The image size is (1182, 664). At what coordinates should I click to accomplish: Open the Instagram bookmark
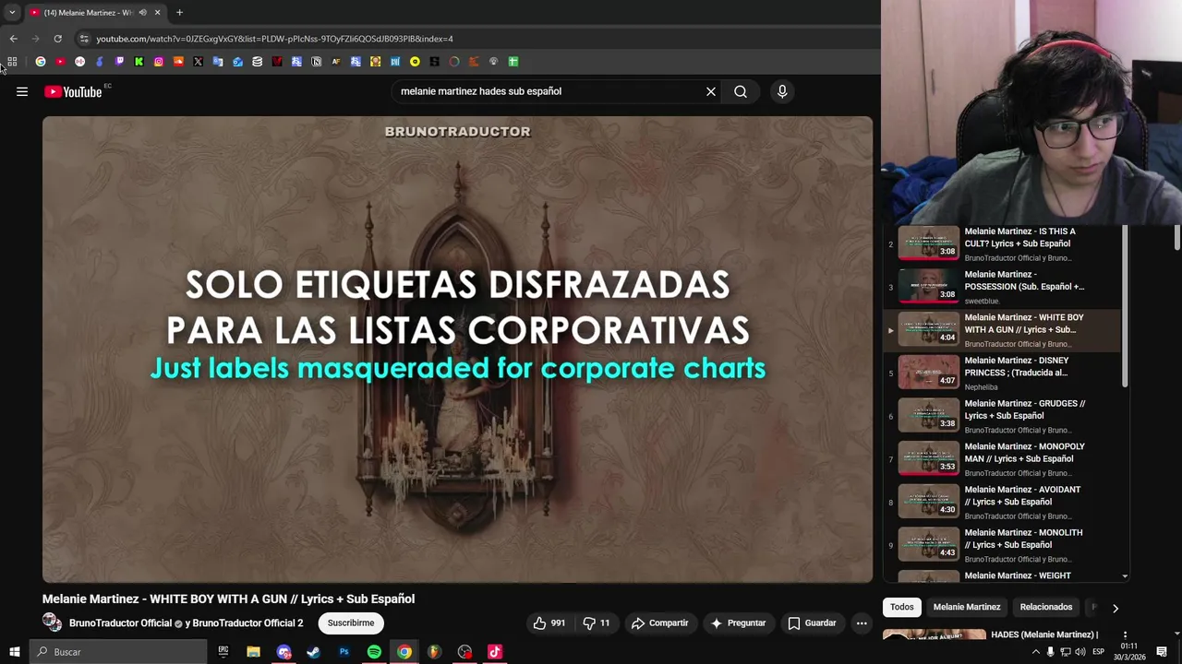coord(159,62)
